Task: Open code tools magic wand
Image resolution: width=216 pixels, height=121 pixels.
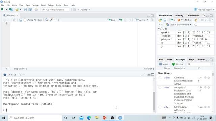Action: (x=52, y=20)
